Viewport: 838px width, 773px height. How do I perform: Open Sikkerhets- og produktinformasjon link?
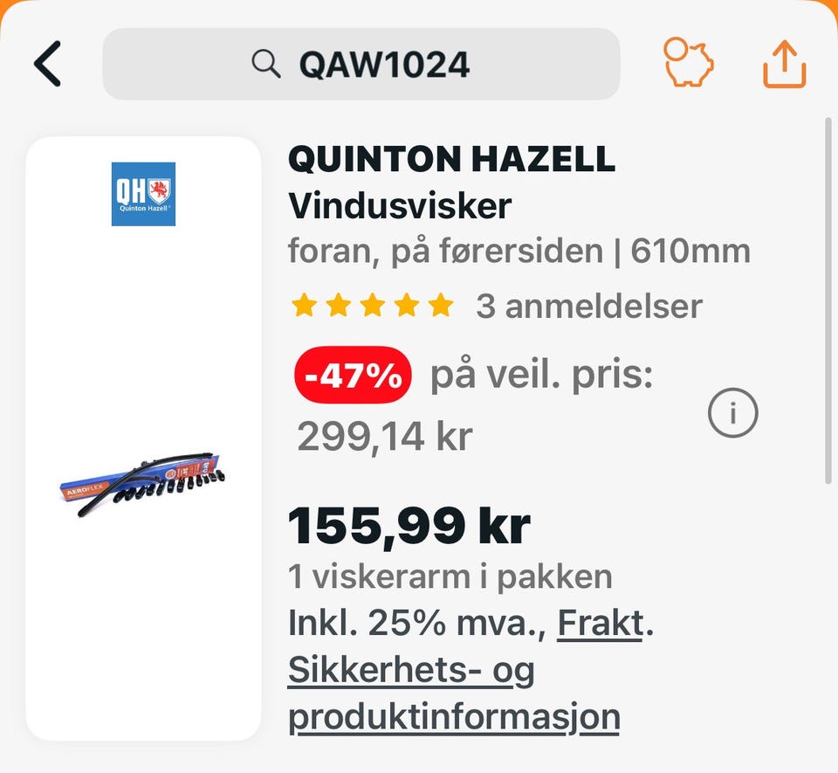(454, 694)
